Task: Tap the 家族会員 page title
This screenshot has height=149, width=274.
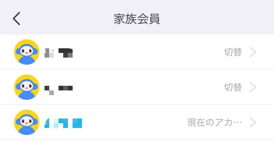Action: pyautogui.click(x=137, y=19)
